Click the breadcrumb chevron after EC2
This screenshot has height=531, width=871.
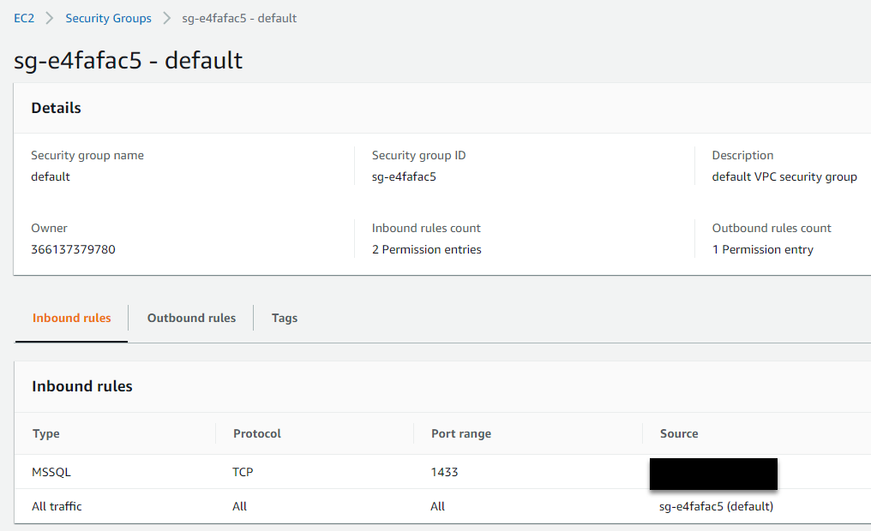(x=50, y=18)
